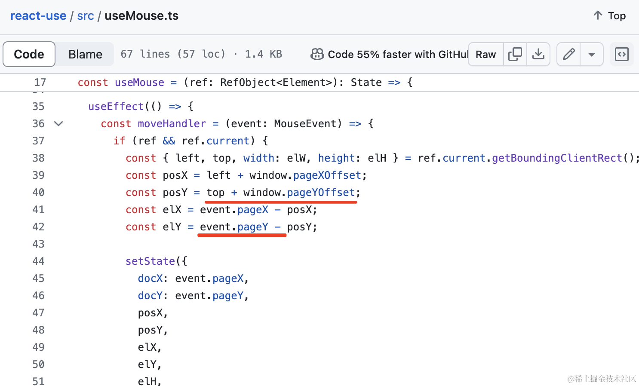Click the useMouse.ts file name
Image resolution: width=639 pixels, height=386 pixels.
point(141,16)
